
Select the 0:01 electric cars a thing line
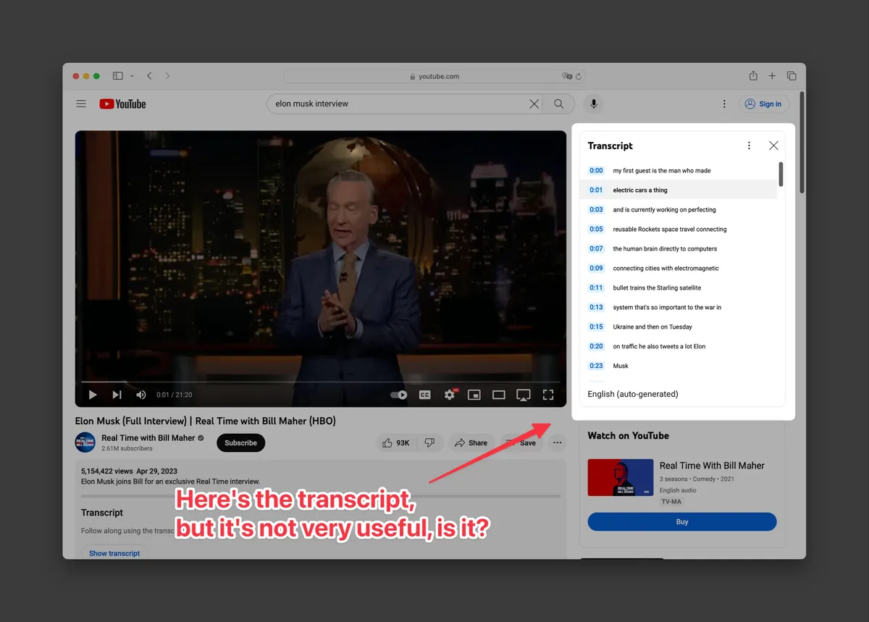pyautogui.click(x=679, y=190)
